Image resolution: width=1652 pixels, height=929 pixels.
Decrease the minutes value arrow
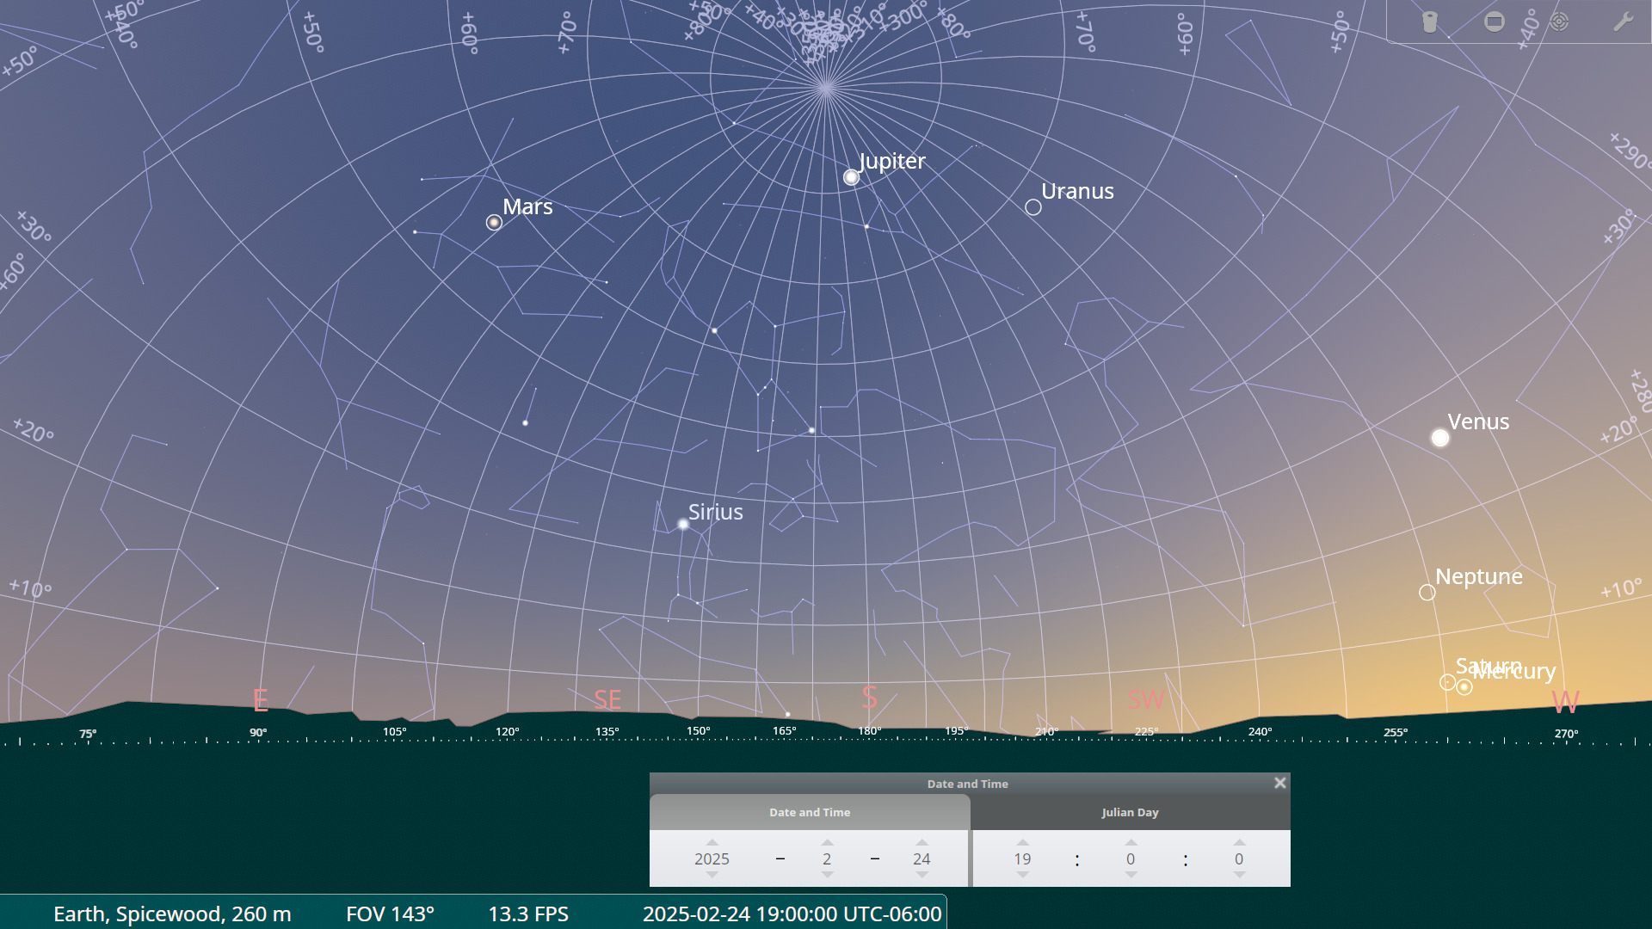pyautogui.click(x=1131, y=876)
